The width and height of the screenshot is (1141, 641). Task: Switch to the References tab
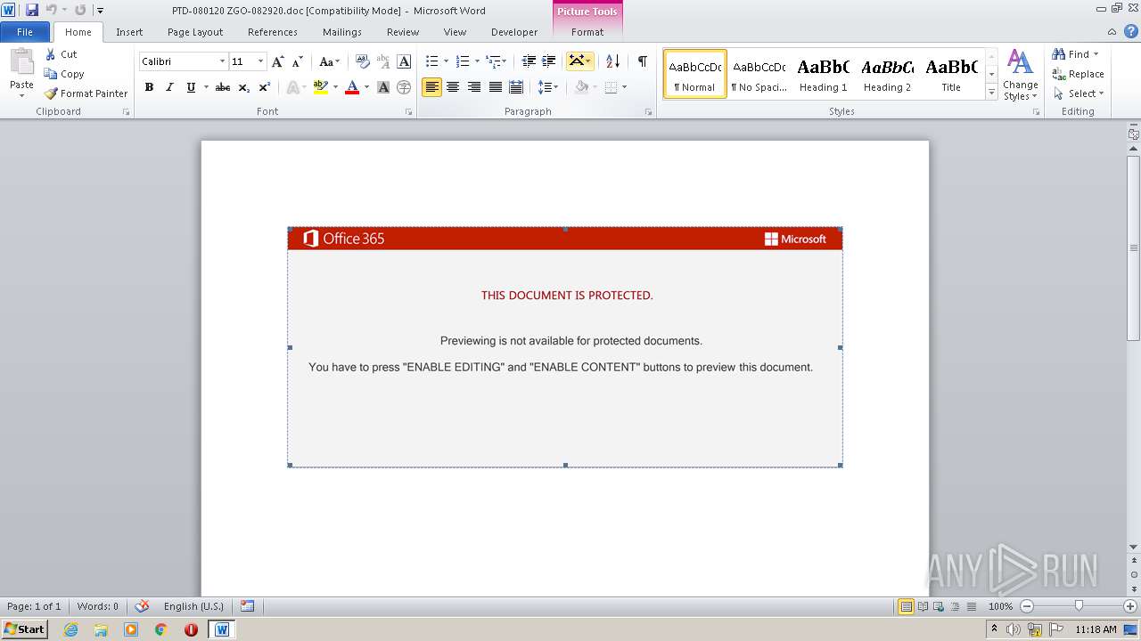click(x=273, y=32)
